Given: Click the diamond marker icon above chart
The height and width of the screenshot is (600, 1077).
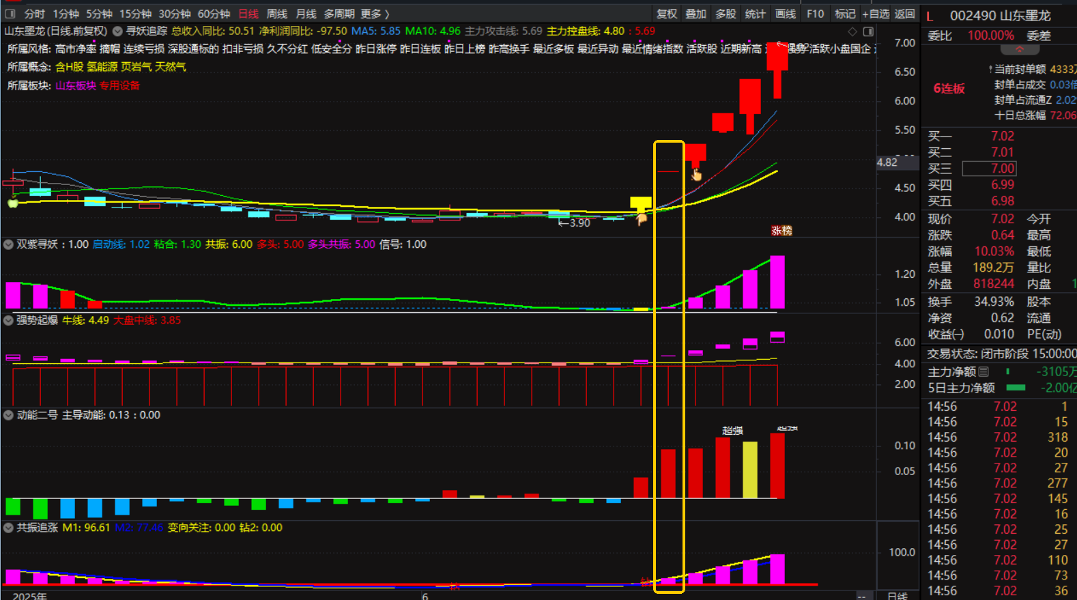Looking at the screenshot, I should (852, 31).
